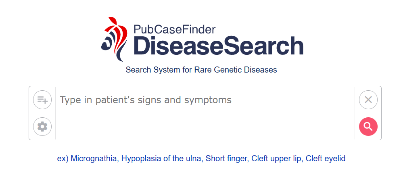401x183 pixels.
Task: Choose the Short finger example term
Action: [227, 159]
